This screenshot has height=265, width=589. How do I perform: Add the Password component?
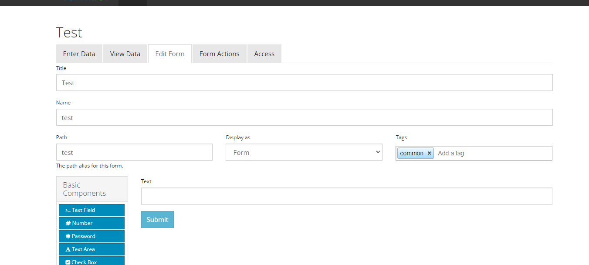click(91, 236)
